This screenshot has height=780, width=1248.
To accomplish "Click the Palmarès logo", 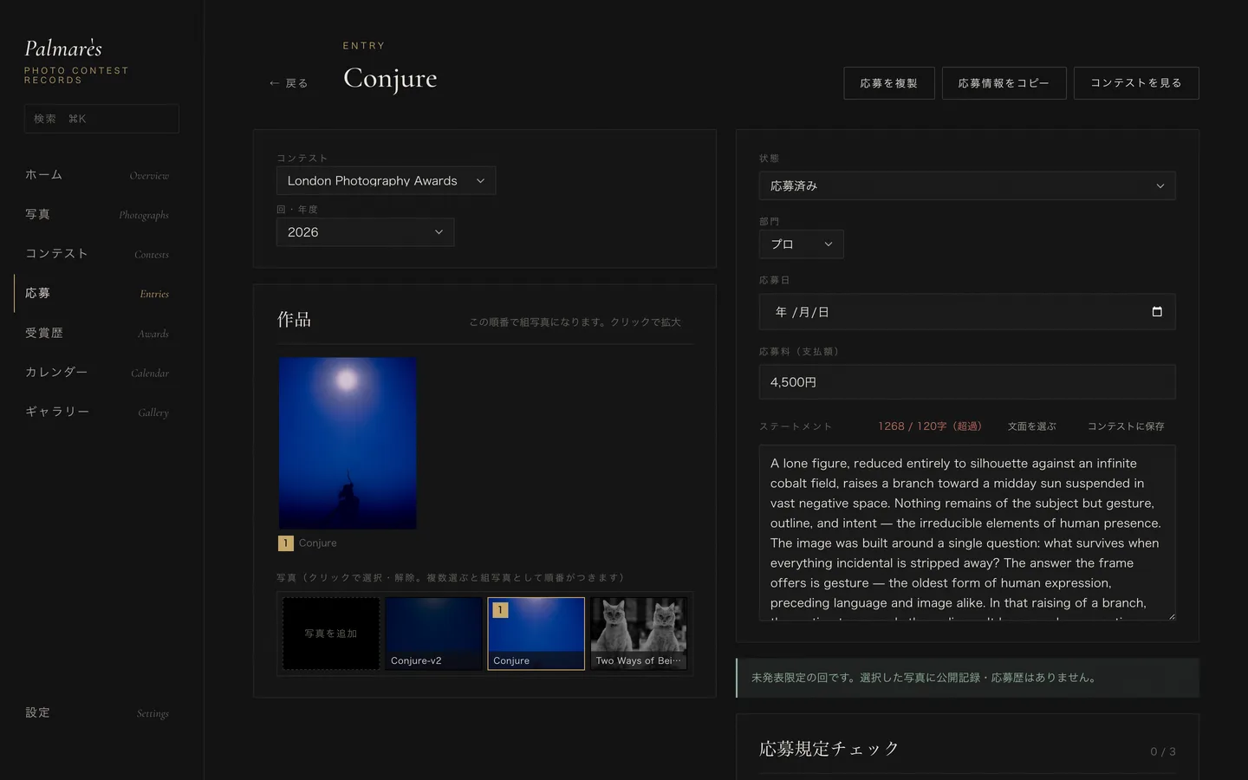I will pos(63,48).
